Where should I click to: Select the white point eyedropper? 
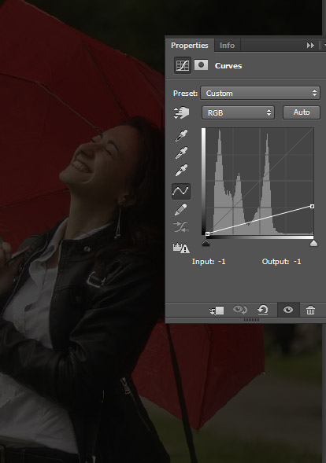181,170
